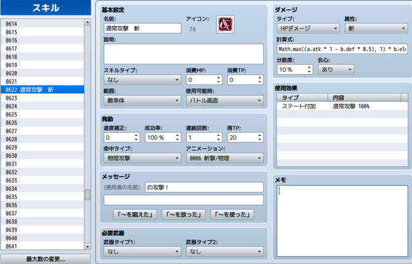The image size is (412, 264).
Task: Decrease 得TP with the down arrow
Action: pos(260,140)
